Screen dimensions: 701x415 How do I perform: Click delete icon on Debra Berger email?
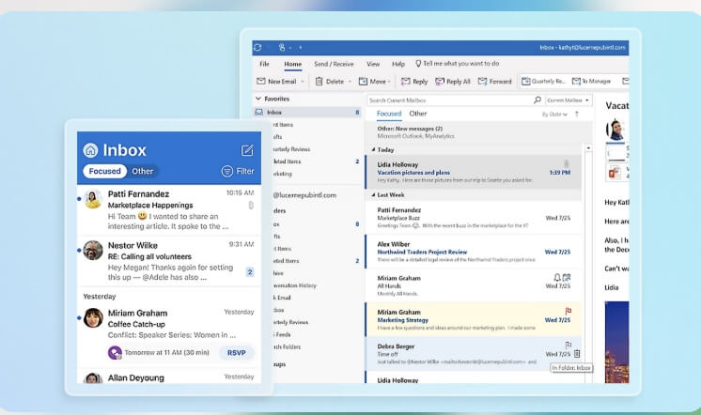577,354
